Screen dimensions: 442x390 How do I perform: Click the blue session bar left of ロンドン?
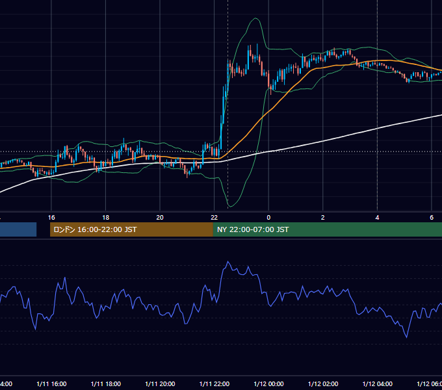click(18, 229)
